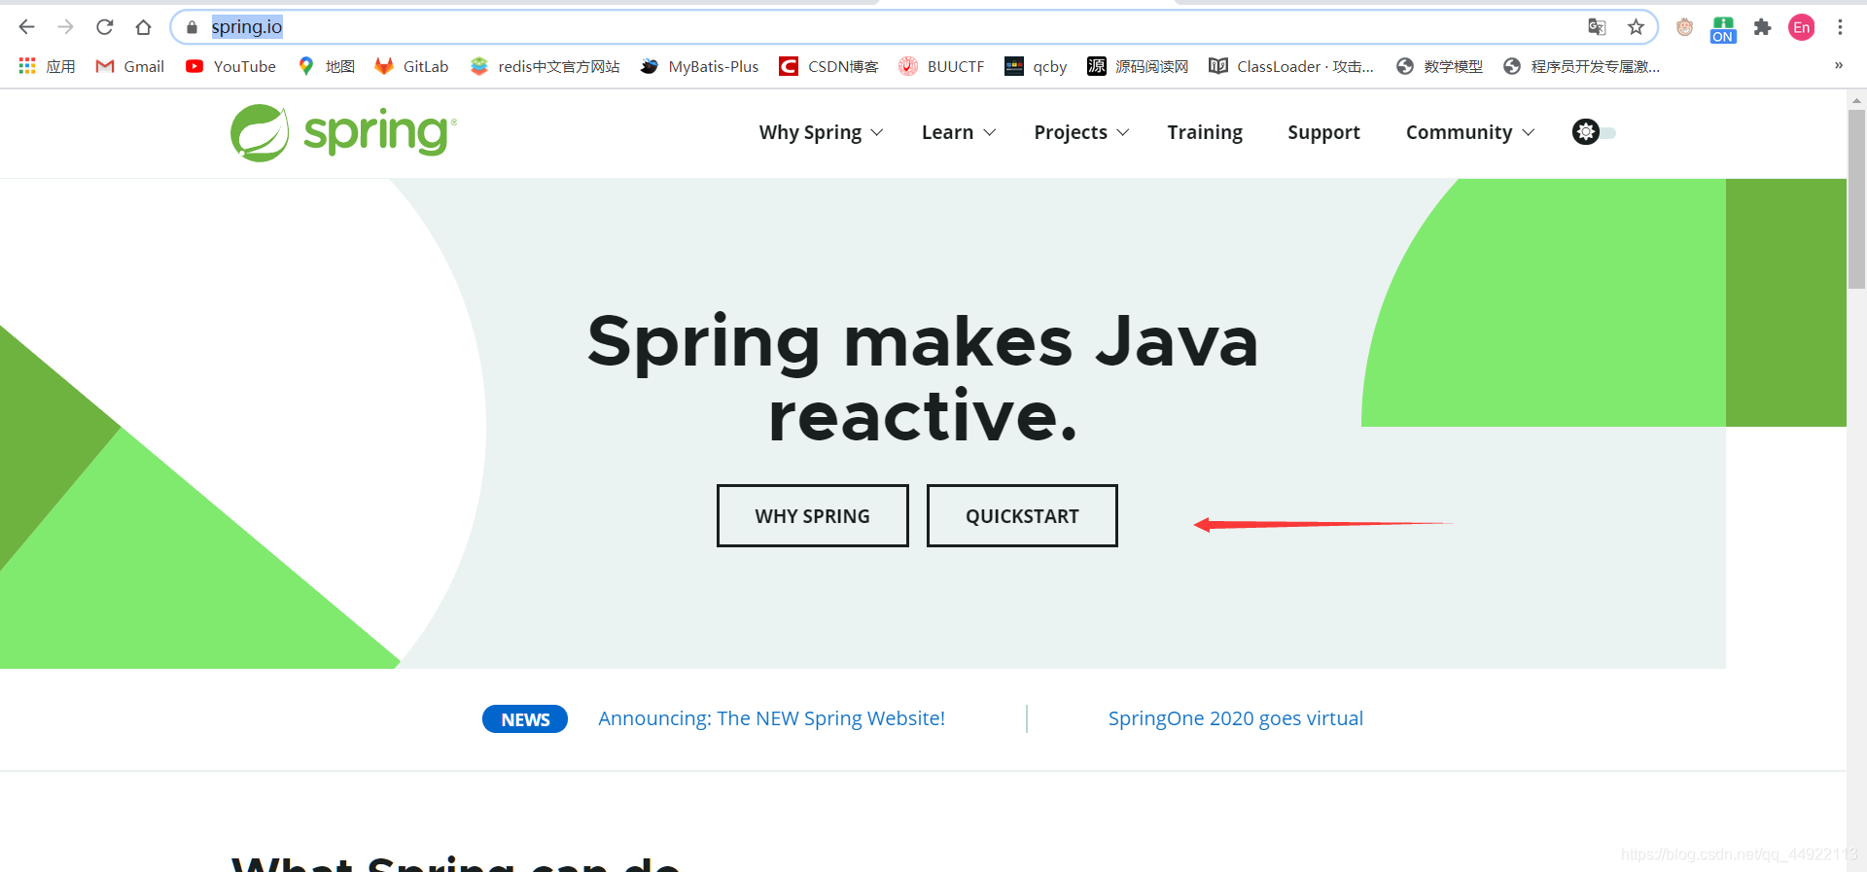This screenshot has width=1867, height=872.
Task: Go back using the browser back arrow
Action: point(26,27)
